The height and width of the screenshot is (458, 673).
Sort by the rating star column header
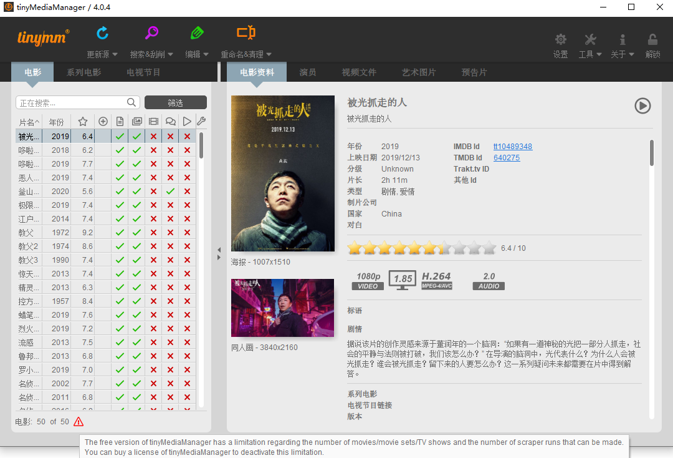coord(83,122)
